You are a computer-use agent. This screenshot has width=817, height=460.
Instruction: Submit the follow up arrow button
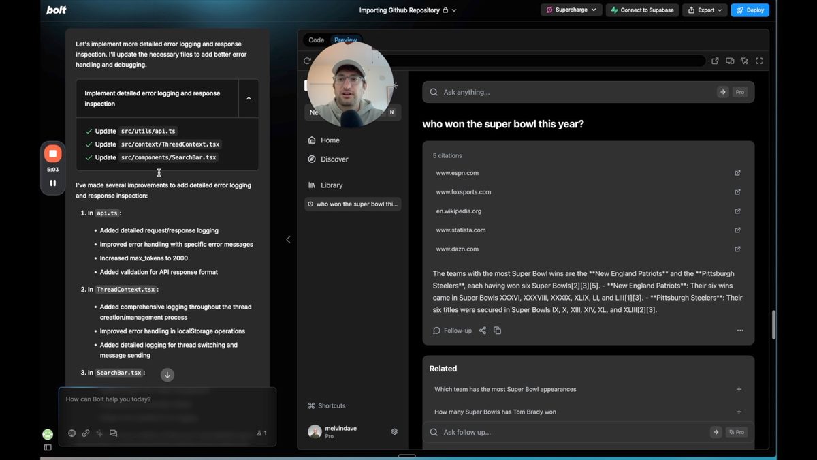(716, 432)
